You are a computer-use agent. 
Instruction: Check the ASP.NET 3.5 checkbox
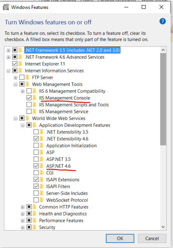click(x=36, y=159)
